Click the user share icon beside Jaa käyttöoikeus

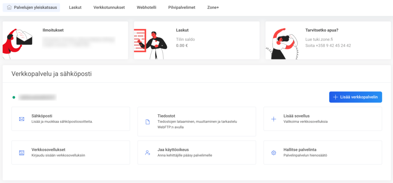(147, 153)
